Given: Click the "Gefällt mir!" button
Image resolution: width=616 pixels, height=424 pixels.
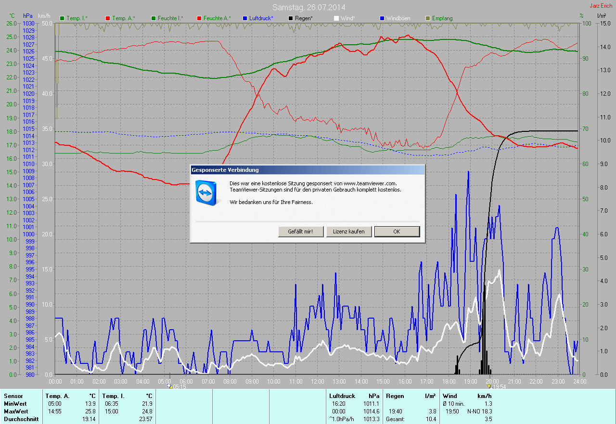Looking at the screenshot, I should (x=300, y=231).
